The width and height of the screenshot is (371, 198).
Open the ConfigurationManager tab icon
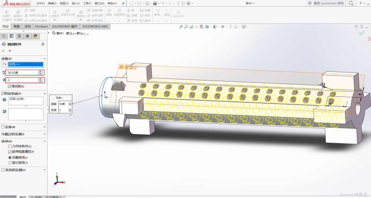tap(19, 36)
